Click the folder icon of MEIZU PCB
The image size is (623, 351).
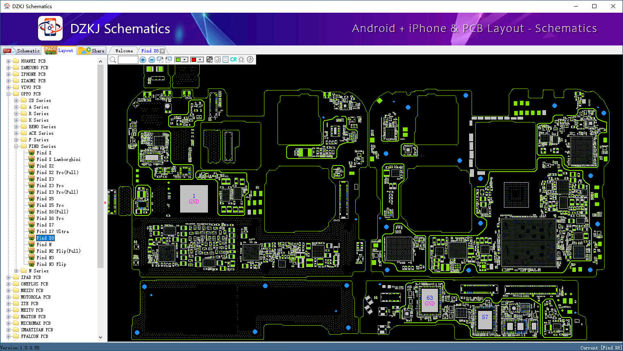coord(16,290)
